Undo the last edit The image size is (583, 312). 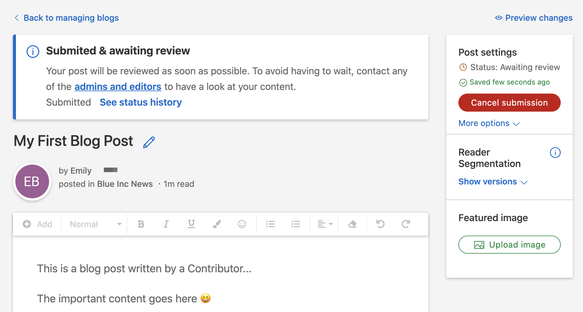pyautogui.click(x=380, y=224)
